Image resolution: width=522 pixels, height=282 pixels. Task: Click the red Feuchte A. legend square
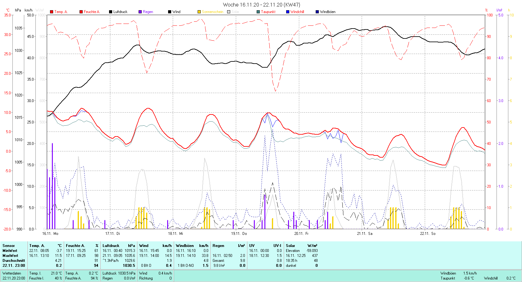(81, 12)
